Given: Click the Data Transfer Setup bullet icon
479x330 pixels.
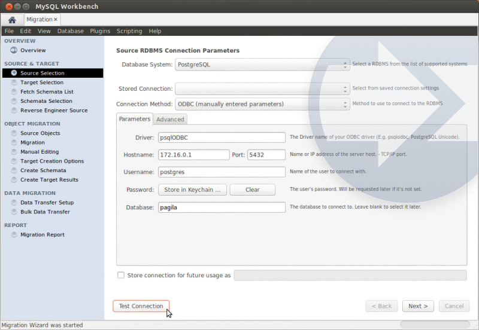Looking at the screenshot, I should (x=14, y=203).
